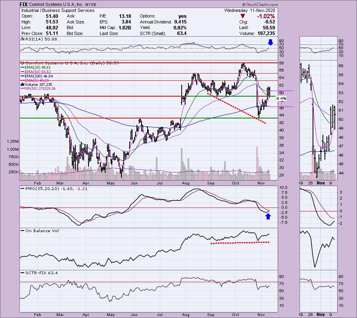The height and width of the screenshot is (318, 357).
Task: Select the Prev Close value 51.11
Action: (x=52, y=33)
